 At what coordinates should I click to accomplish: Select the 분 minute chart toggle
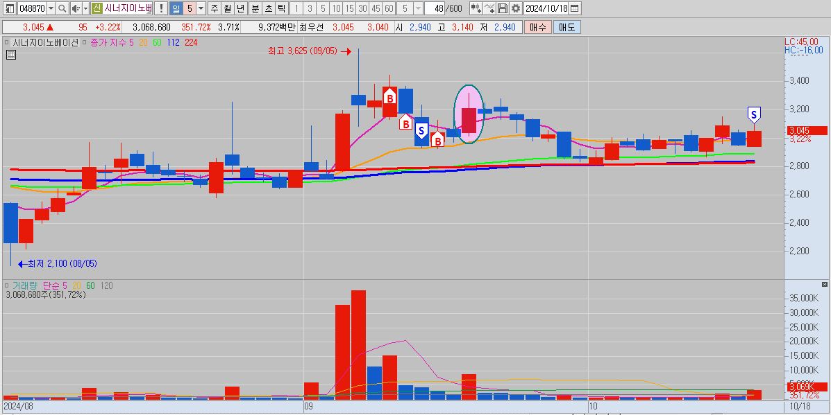click(255, 8)
